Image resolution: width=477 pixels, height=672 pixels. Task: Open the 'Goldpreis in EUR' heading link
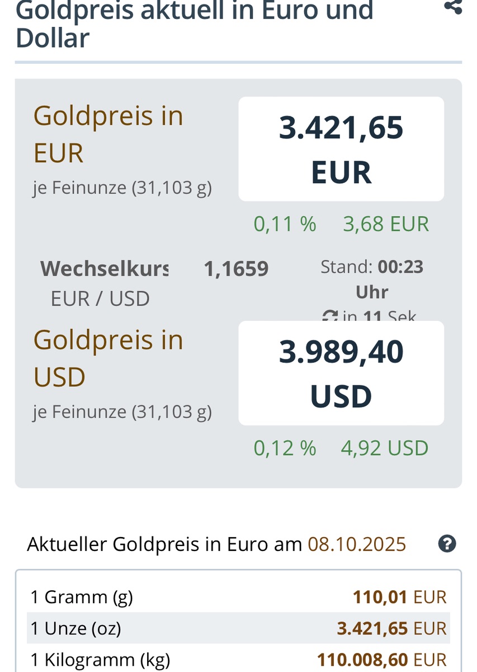108,134
